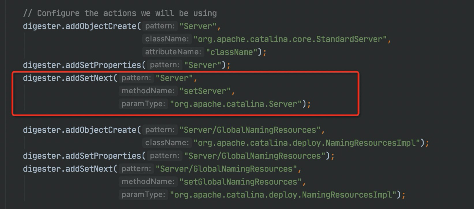Click the "org.apache.catalina.core.StandardServer" string
The width and height of the screenshot is (474, 209).
point(290,39)
